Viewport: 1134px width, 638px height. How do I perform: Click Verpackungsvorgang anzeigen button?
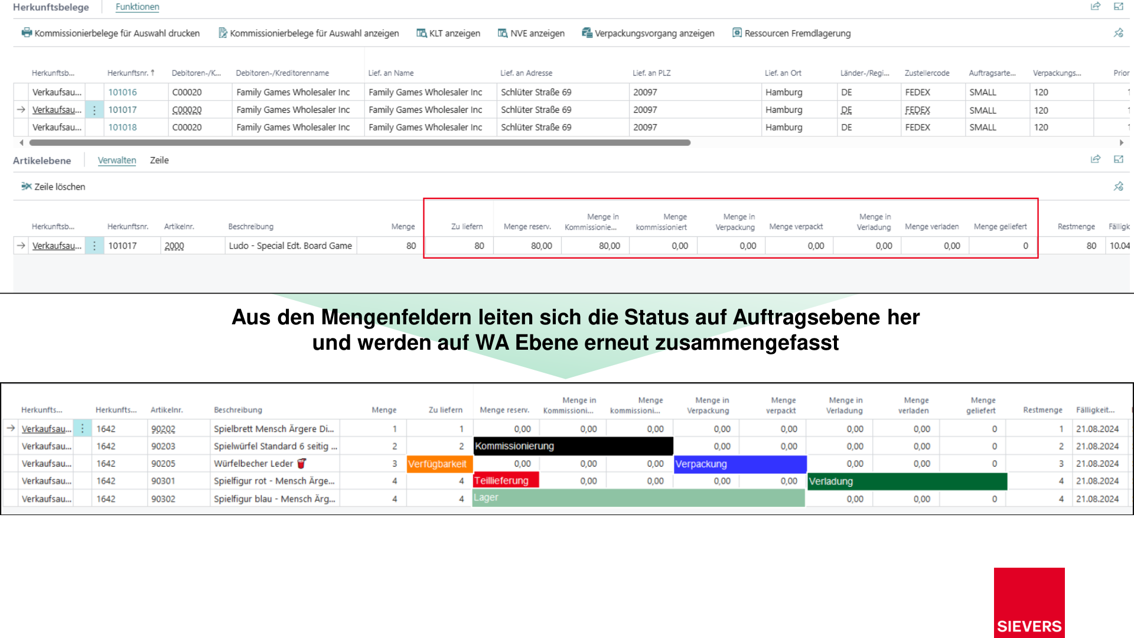[x=648, y=33]
